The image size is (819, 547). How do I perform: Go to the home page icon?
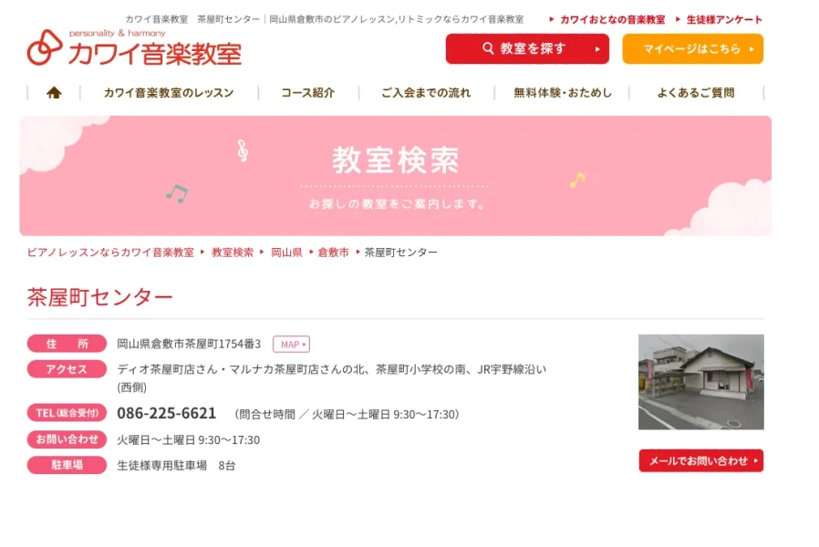coord(54,93)
